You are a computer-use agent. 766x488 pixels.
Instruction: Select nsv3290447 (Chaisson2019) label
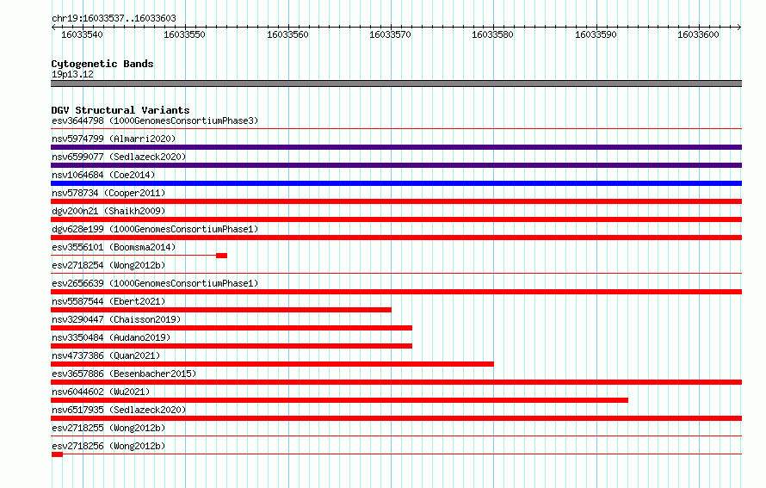click(116, 319)
